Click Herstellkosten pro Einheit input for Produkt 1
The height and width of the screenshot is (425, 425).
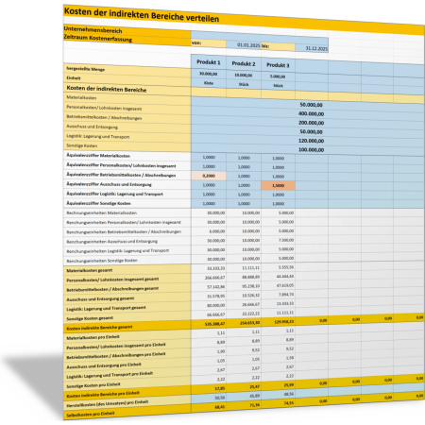[x=209, y=398]
